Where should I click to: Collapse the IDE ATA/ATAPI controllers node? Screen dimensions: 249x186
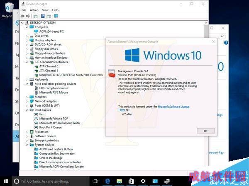(x=27, y=62)
